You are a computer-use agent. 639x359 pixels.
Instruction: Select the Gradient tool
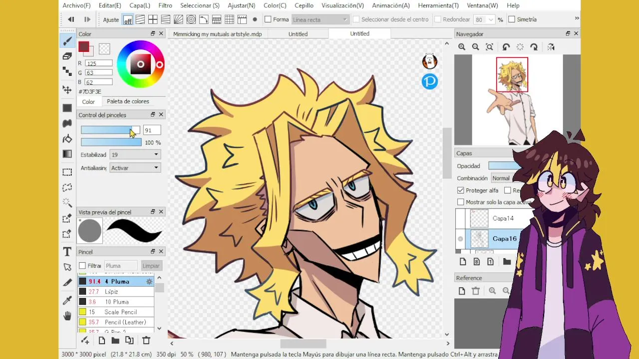pos(67,154)
